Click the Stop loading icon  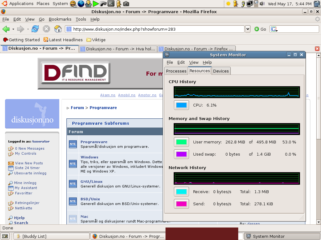[x=46, y=29]
